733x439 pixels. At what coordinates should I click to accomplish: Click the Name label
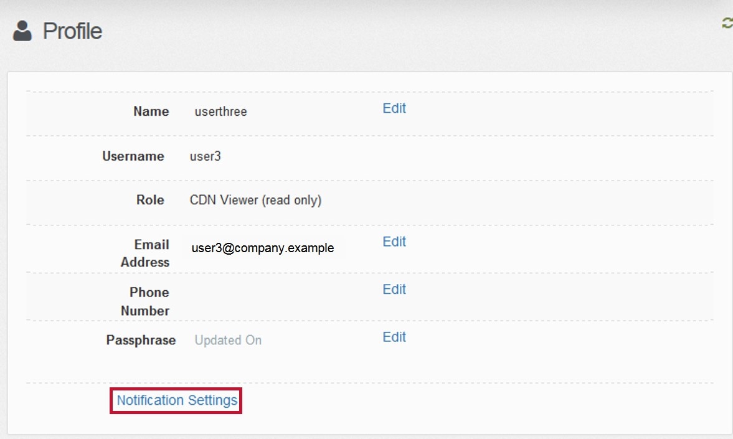(151, 111)
